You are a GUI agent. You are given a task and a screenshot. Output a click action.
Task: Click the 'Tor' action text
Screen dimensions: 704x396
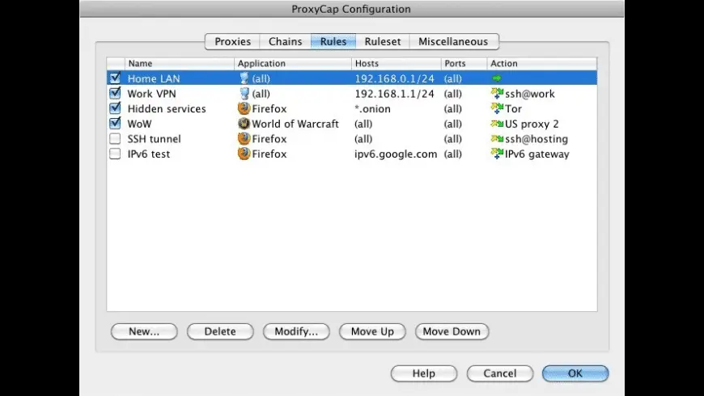(x=514, y=108)
